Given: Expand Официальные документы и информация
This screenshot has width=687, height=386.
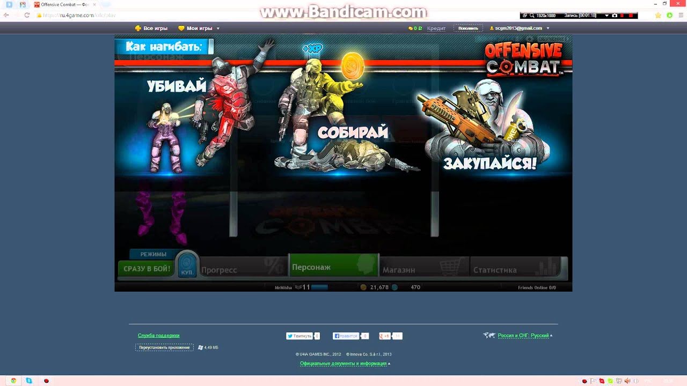Looking at the screenshot, I should 345,363.
